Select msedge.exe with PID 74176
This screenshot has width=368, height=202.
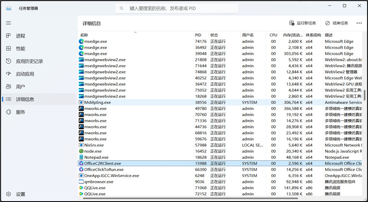(220, 41)
